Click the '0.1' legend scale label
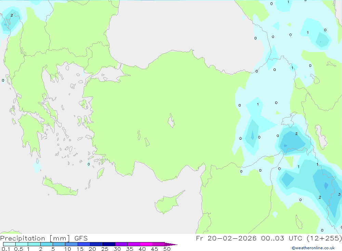Screen dimensions: 342x251 (6, 249)
